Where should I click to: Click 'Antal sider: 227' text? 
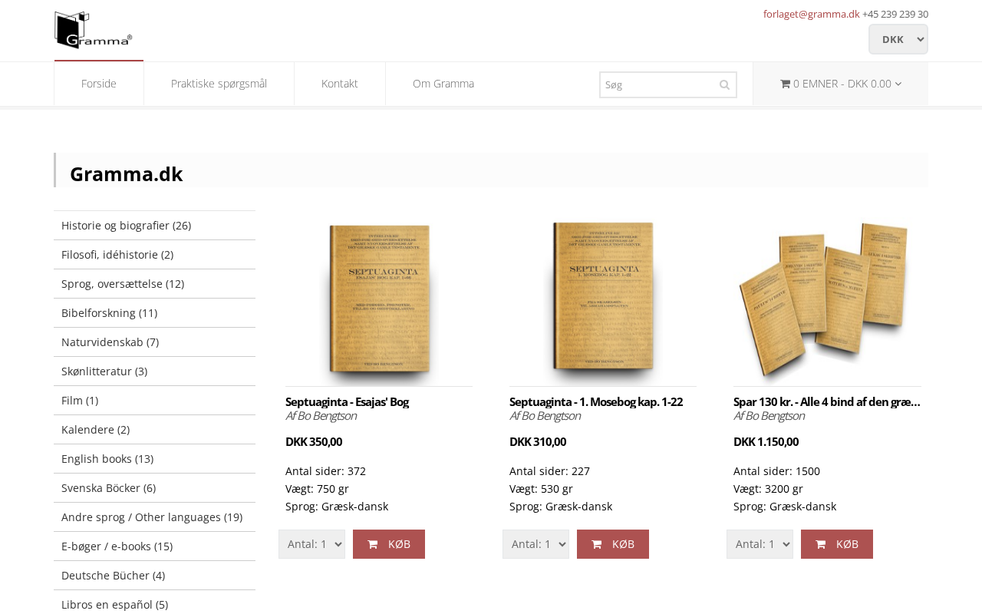point(549,471)
